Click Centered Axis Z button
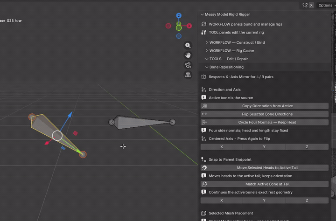Screen dimensions: 336x221 pos(307,147)
